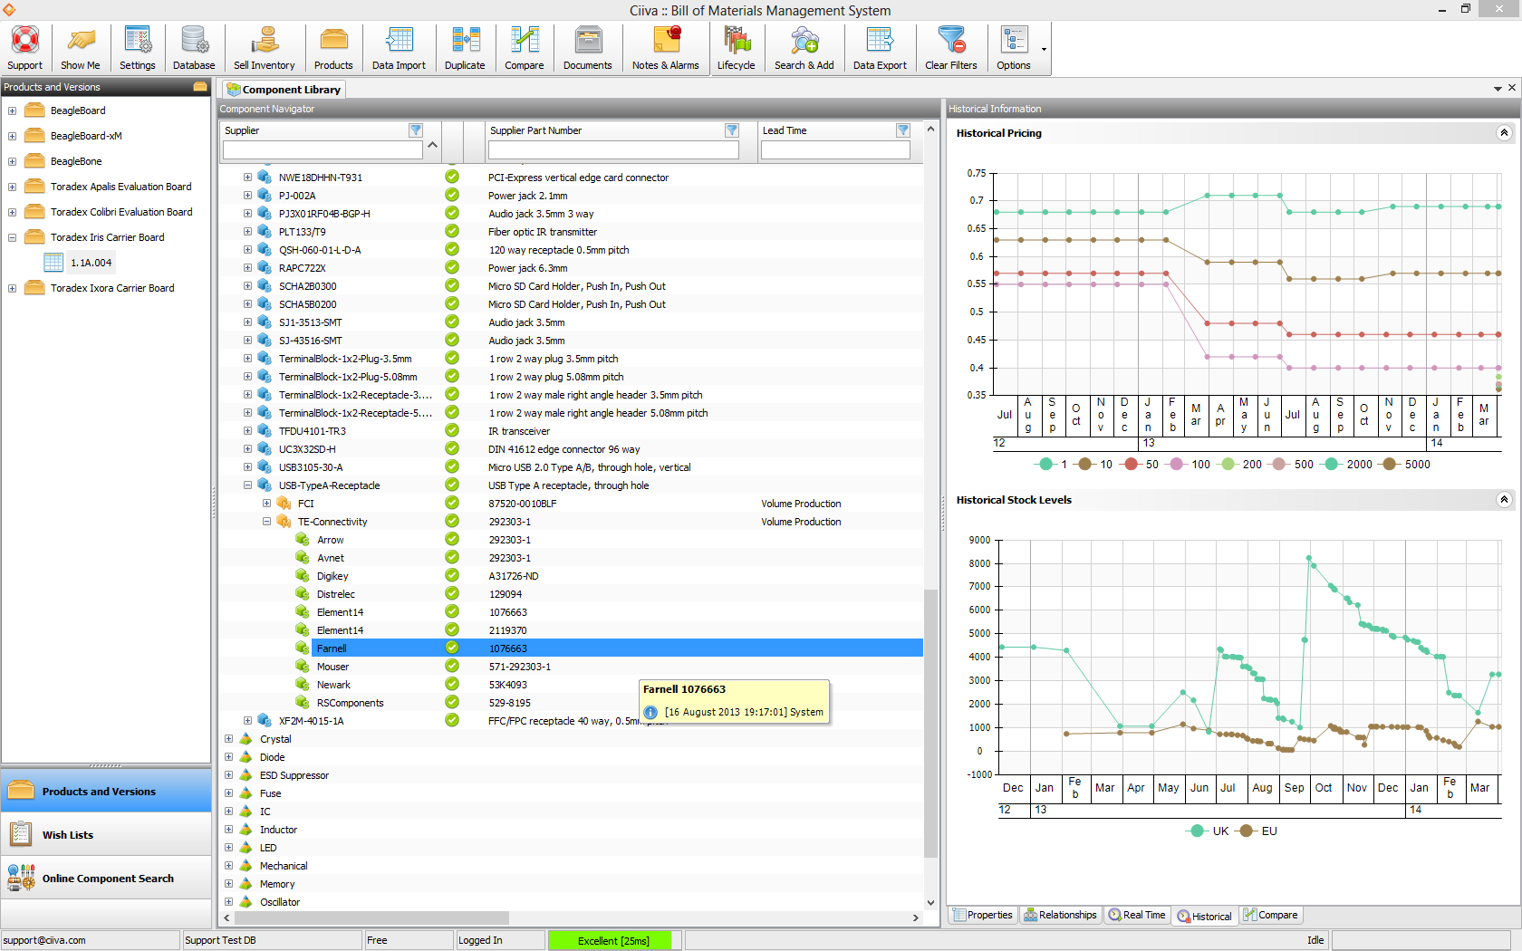Open Notes & Alarms
This screenshot has height=951, width=1522.
pos(665,47)
